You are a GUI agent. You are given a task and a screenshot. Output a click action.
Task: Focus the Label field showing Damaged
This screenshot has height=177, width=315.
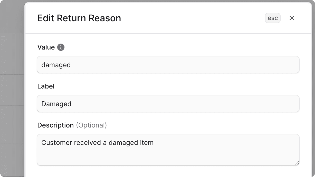[x=168, y=104]
